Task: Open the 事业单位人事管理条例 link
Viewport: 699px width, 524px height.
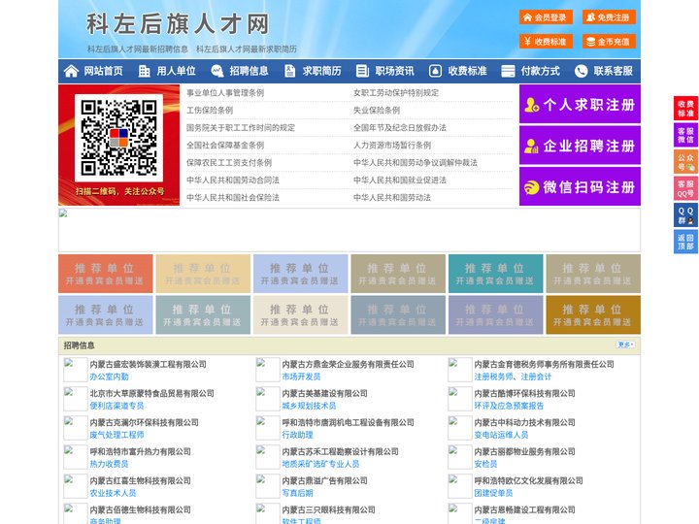Action: coord(225,93)
